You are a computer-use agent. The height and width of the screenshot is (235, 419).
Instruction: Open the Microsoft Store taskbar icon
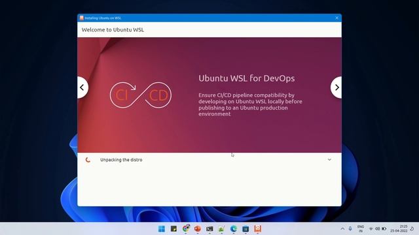[x=246, y=228]
